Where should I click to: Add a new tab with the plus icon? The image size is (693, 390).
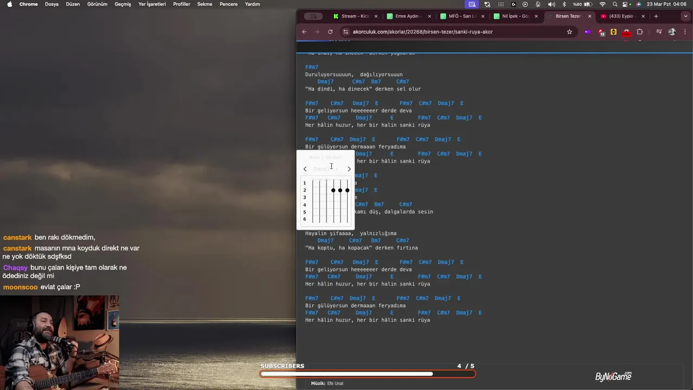656,16
